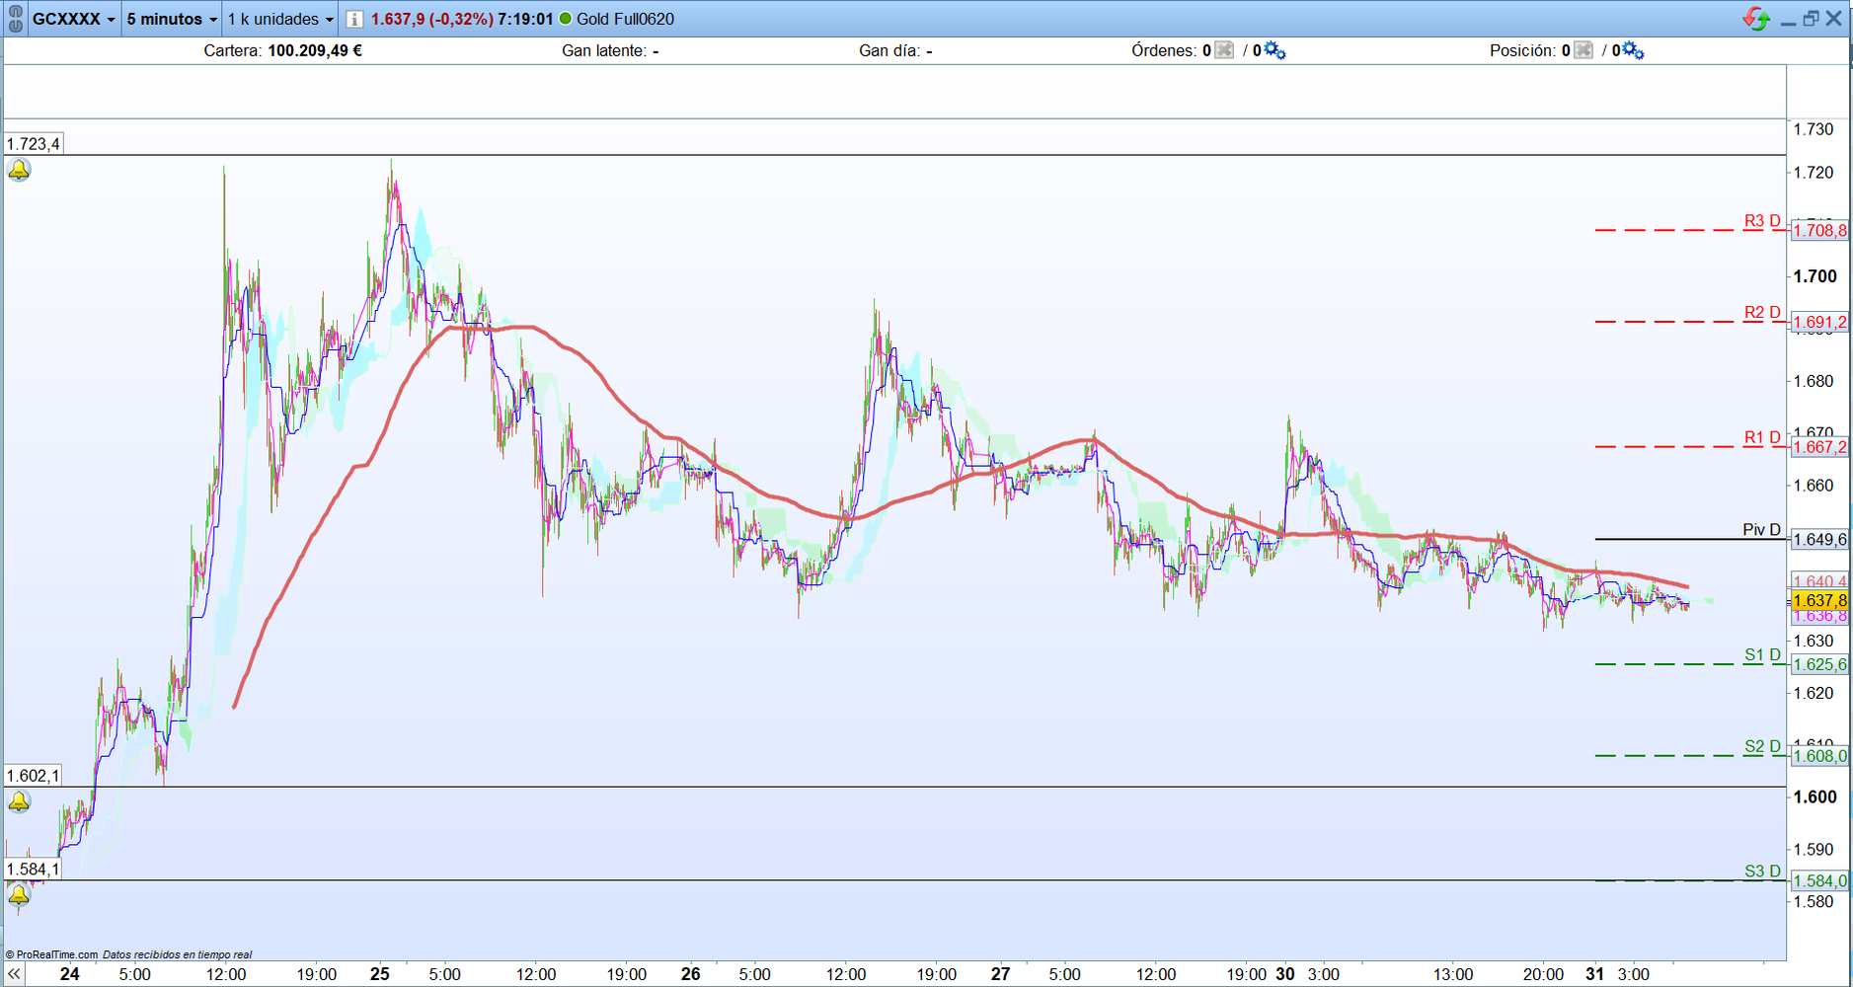Click the Gold Full0620 instrument name
Image resolution: width=1853 pixels, height=987 pixels.
(625, 19)
